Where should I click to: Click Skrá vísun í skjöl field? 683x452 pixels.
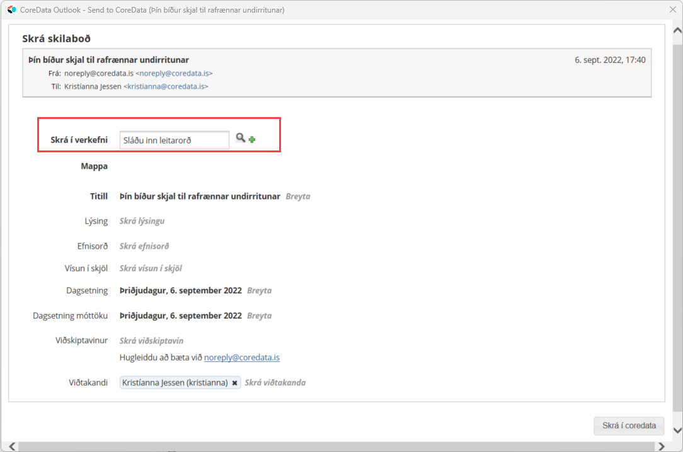[151, 268]
